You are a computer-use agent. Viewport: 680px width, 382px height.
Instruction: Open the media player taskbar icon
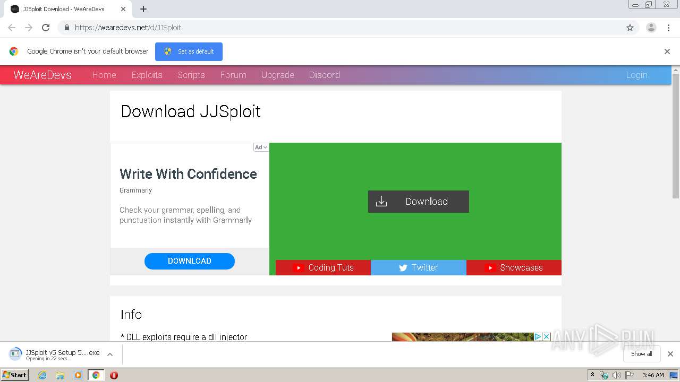(78, 375)
